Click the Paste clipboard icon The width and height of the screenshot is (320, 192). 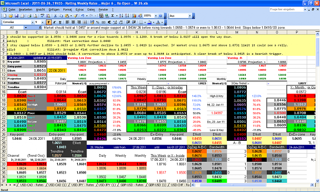tap(67, 16)
